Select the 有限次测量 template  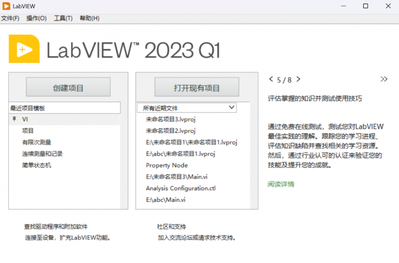click(36, 142)
